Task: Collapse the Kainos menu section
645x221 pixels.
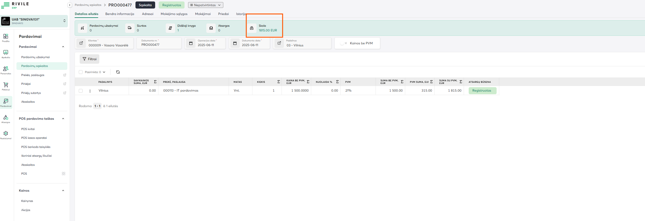Action: (x=63, y=191)
